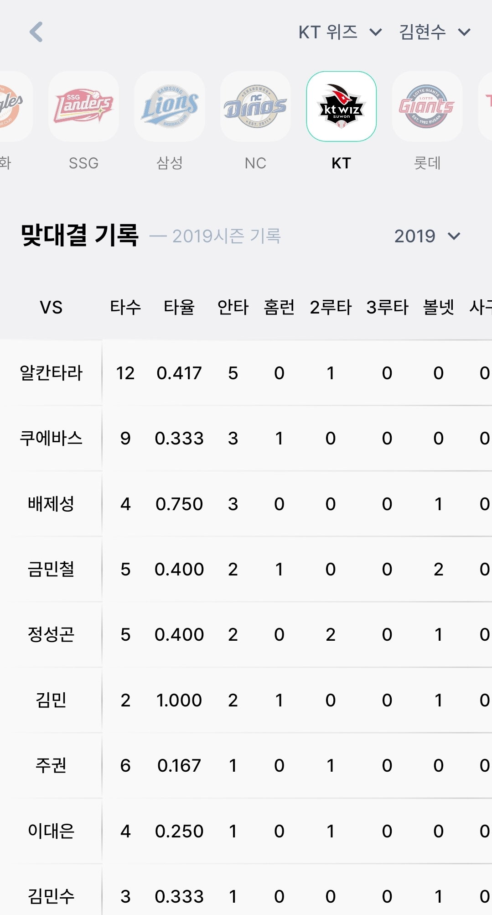Tap the 타수 column header

click(x=125, y=307)
